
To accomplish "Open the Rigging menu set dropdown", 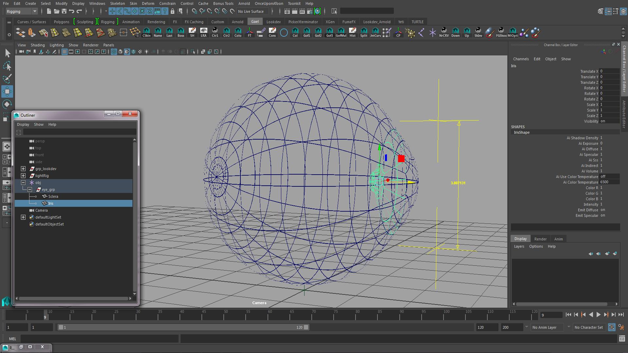I will [x=34, y=11].
